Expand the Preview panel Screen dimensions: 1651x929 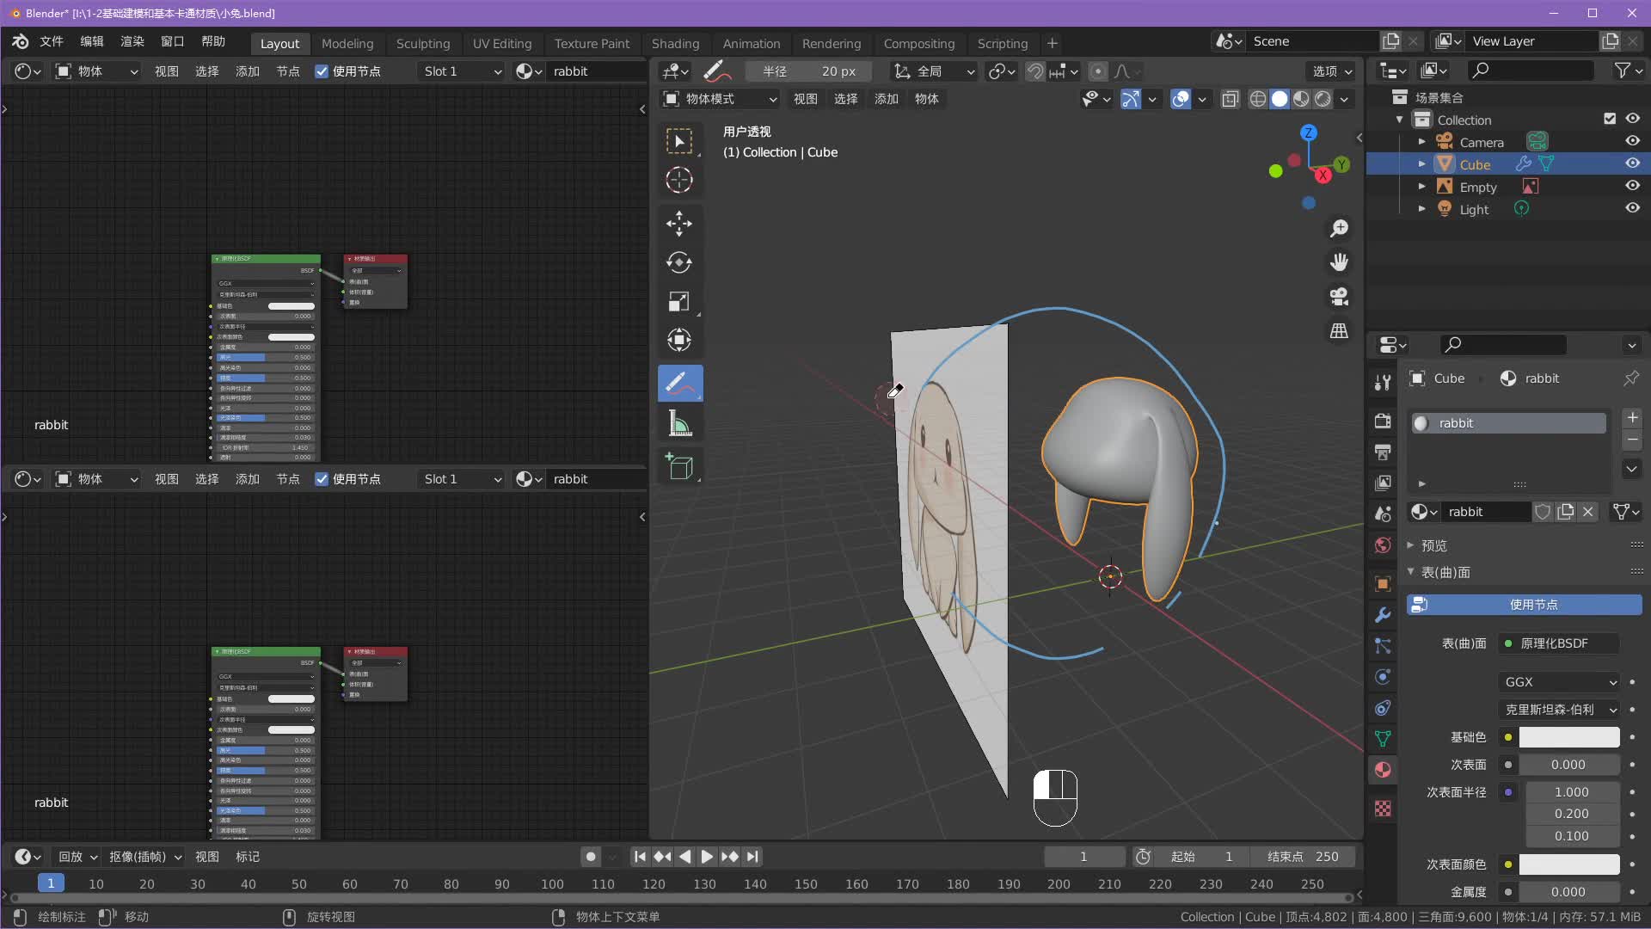pyautogui.click(x=1410, y=545)
